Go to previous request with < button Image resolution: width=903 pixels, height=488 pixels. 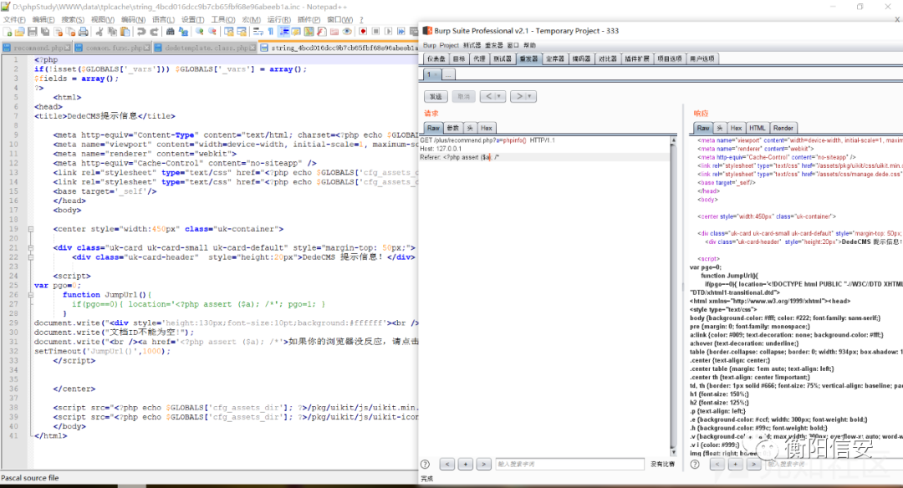point(489,96)
